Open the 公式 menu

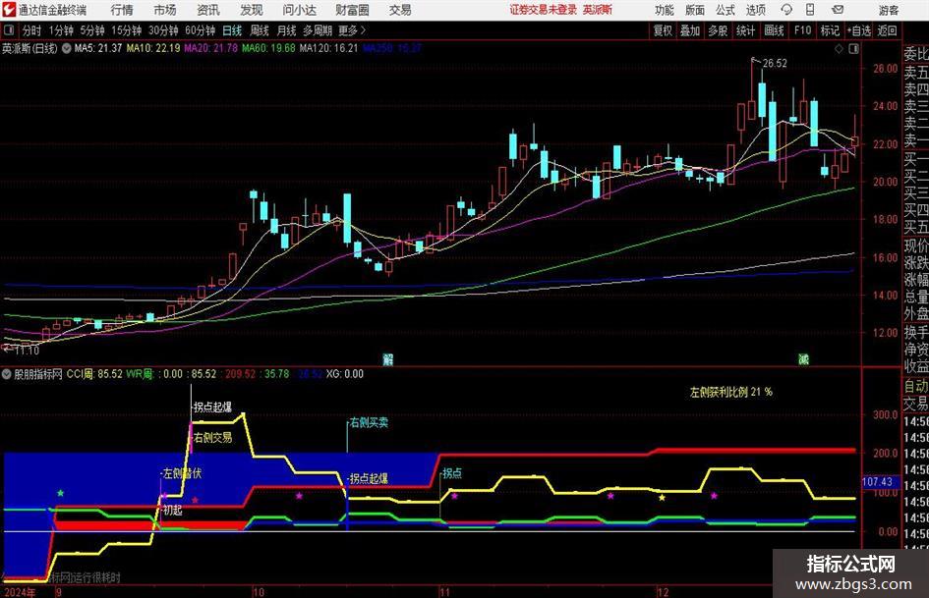coord(726,10)
